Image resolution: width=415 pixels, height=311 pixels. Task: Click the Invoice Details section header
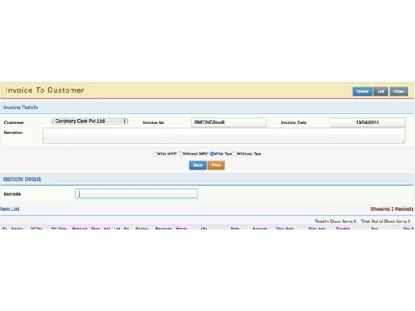click(207, 108)
